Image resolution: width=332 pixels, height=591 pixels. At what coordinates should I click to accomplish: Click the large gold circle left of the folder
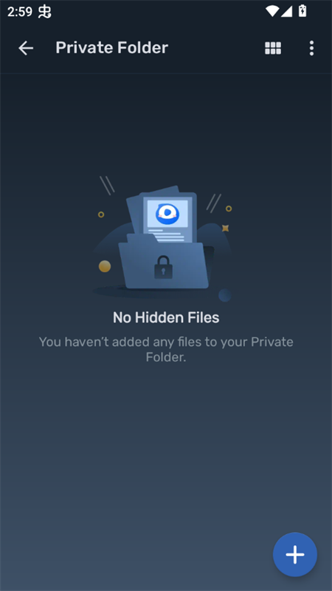click(x=105, y=266)
